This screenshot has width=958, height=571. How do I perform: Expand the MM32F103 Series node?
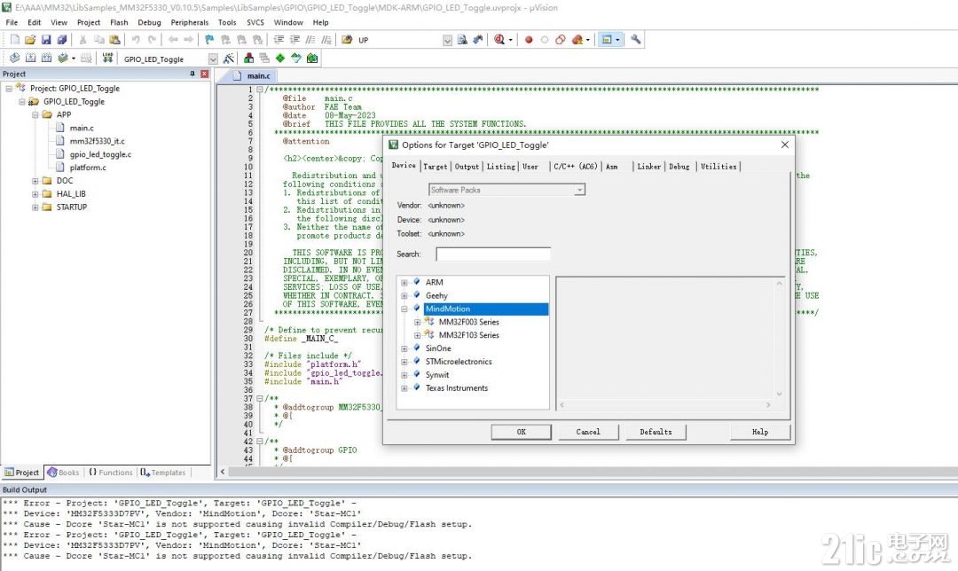[417, 335]
